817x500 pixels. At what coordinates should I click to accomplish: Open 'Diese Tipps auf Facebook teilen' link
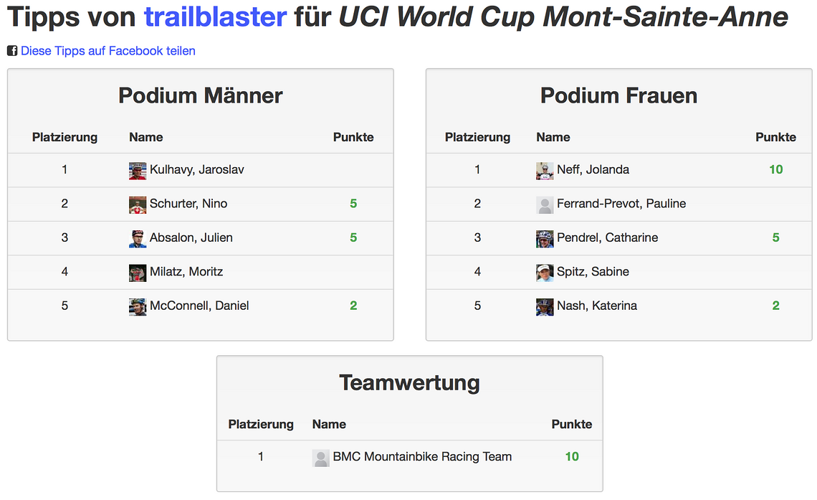(x=107, y=50)
